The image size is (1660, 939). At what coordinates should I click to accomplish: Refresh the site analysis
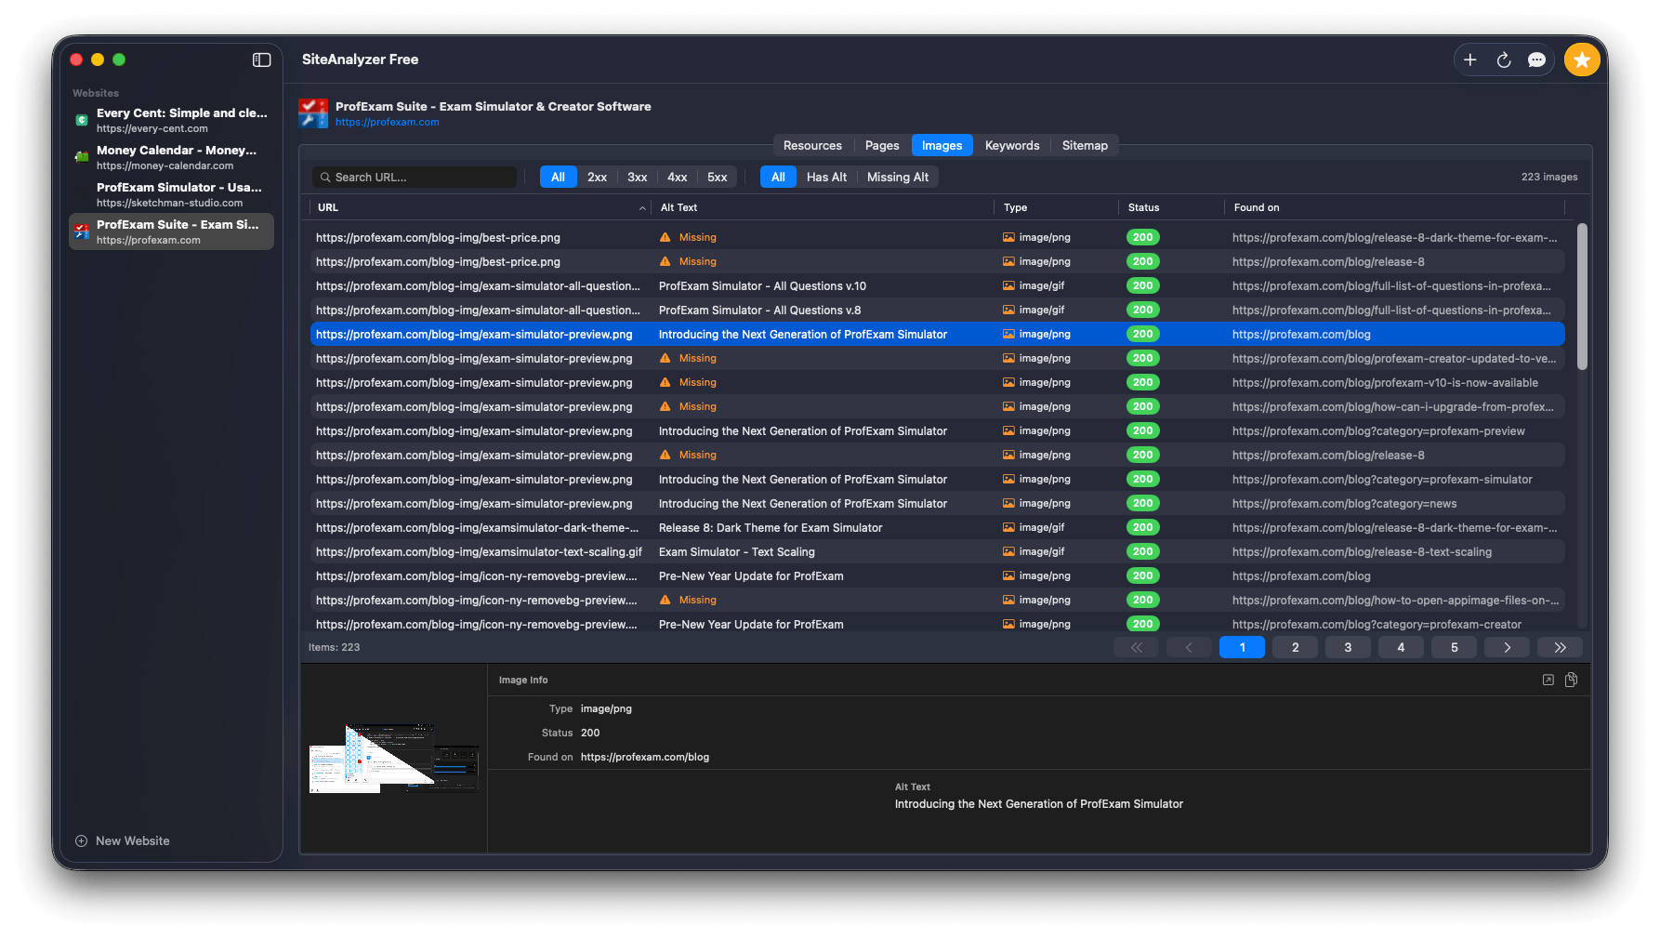point(1503,60)
